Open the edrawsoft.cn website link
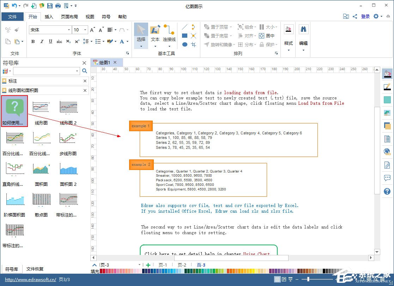The height and width of the screenshot is (286, 394). [x=30, y=280]
